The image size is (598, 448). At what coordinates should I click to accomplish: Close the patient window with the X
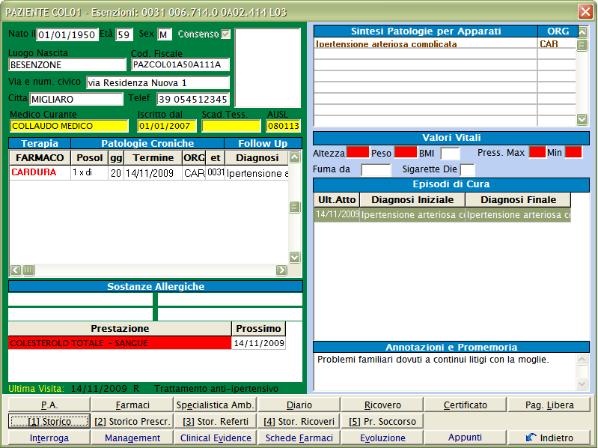coord(585,11)
